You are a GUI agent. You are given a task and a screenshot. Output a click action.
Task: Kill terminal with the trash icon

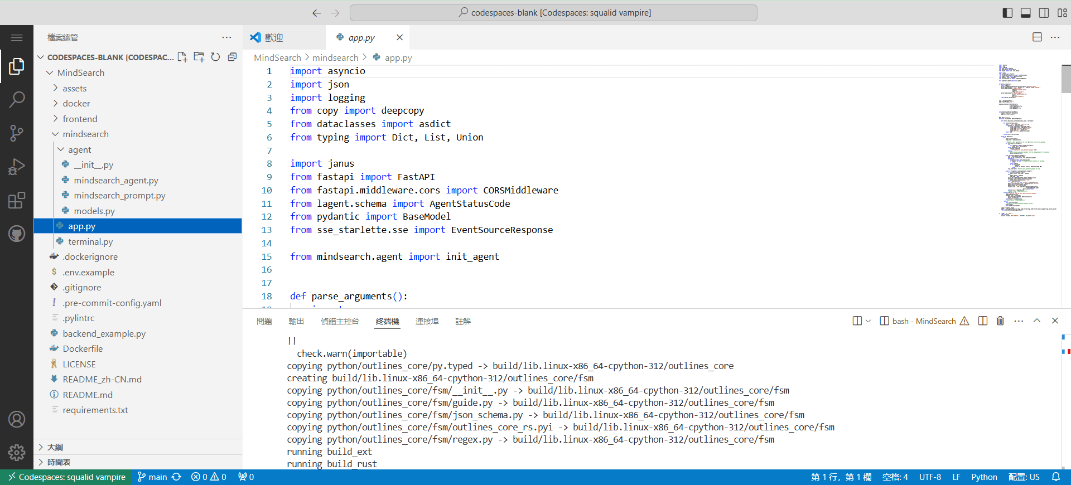[1000, 321]
